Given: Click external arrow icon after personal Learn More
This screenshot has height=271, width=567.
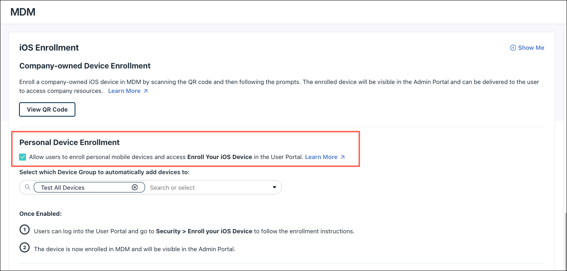Looking at the screenshot, I should (342, 157).
